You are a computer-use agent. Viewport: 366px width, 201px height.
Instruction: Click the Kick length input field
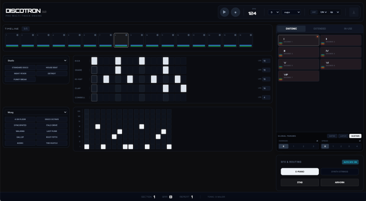click(x=266, y=61)
